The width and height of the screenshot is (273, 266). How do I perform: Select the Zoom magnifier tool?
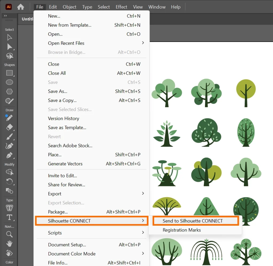10,234
